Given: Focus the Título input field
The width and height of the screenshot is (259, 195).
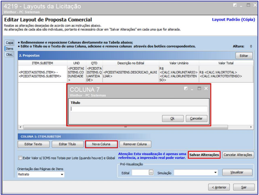Looking at the screenshot, I should 139,109.
